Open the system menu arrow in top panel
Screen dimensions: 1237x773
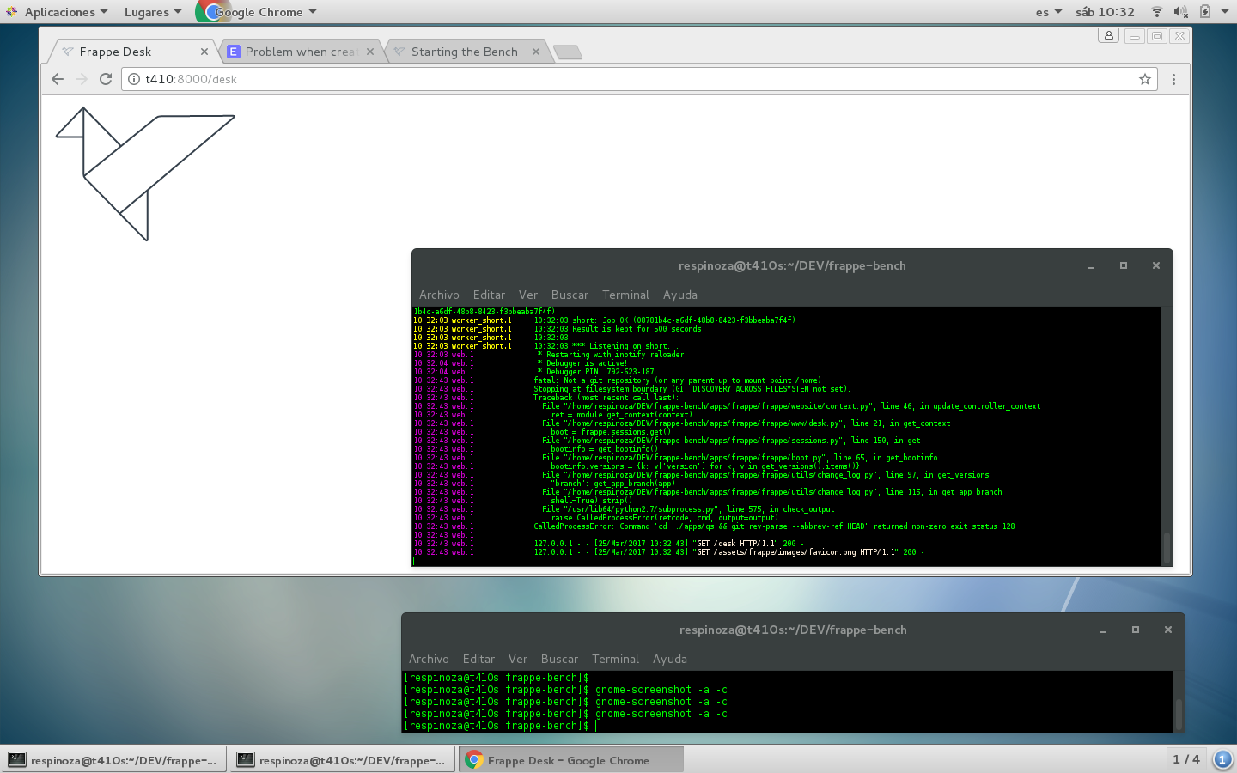pos(1223,12)
